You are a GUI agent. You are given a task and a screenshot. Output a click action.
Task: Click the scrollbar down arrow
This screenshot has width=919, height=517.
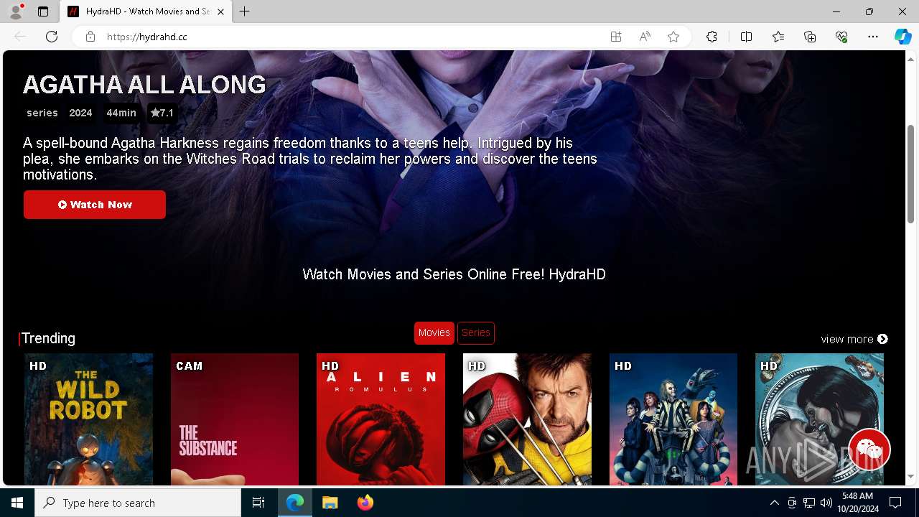[911, 477]
